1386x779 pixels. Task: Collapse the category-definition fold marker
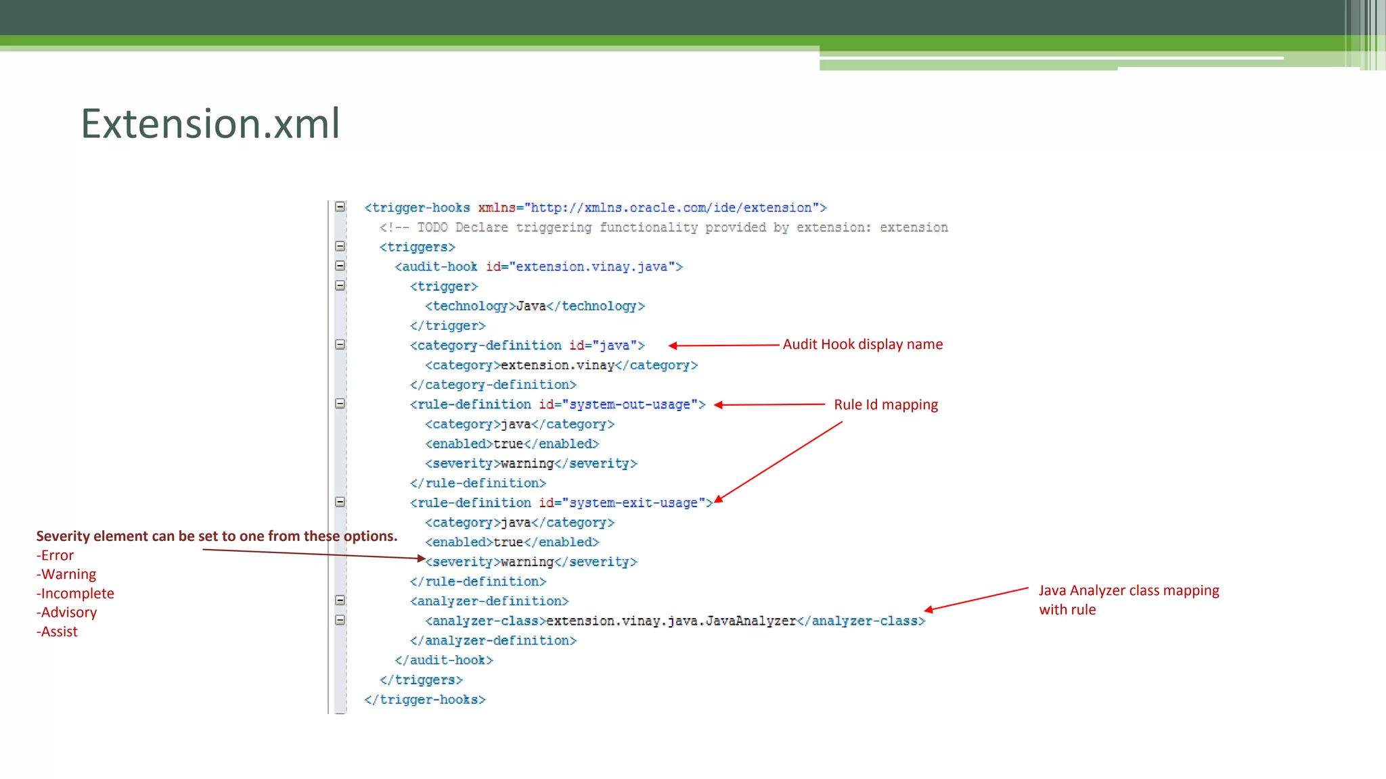coord(340,344)
